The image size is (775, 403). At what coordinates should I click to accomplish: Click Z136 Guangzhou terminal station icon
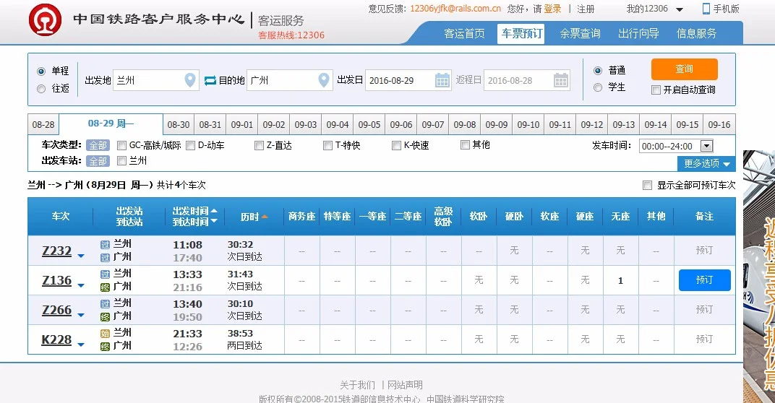(x=106, y=287)
